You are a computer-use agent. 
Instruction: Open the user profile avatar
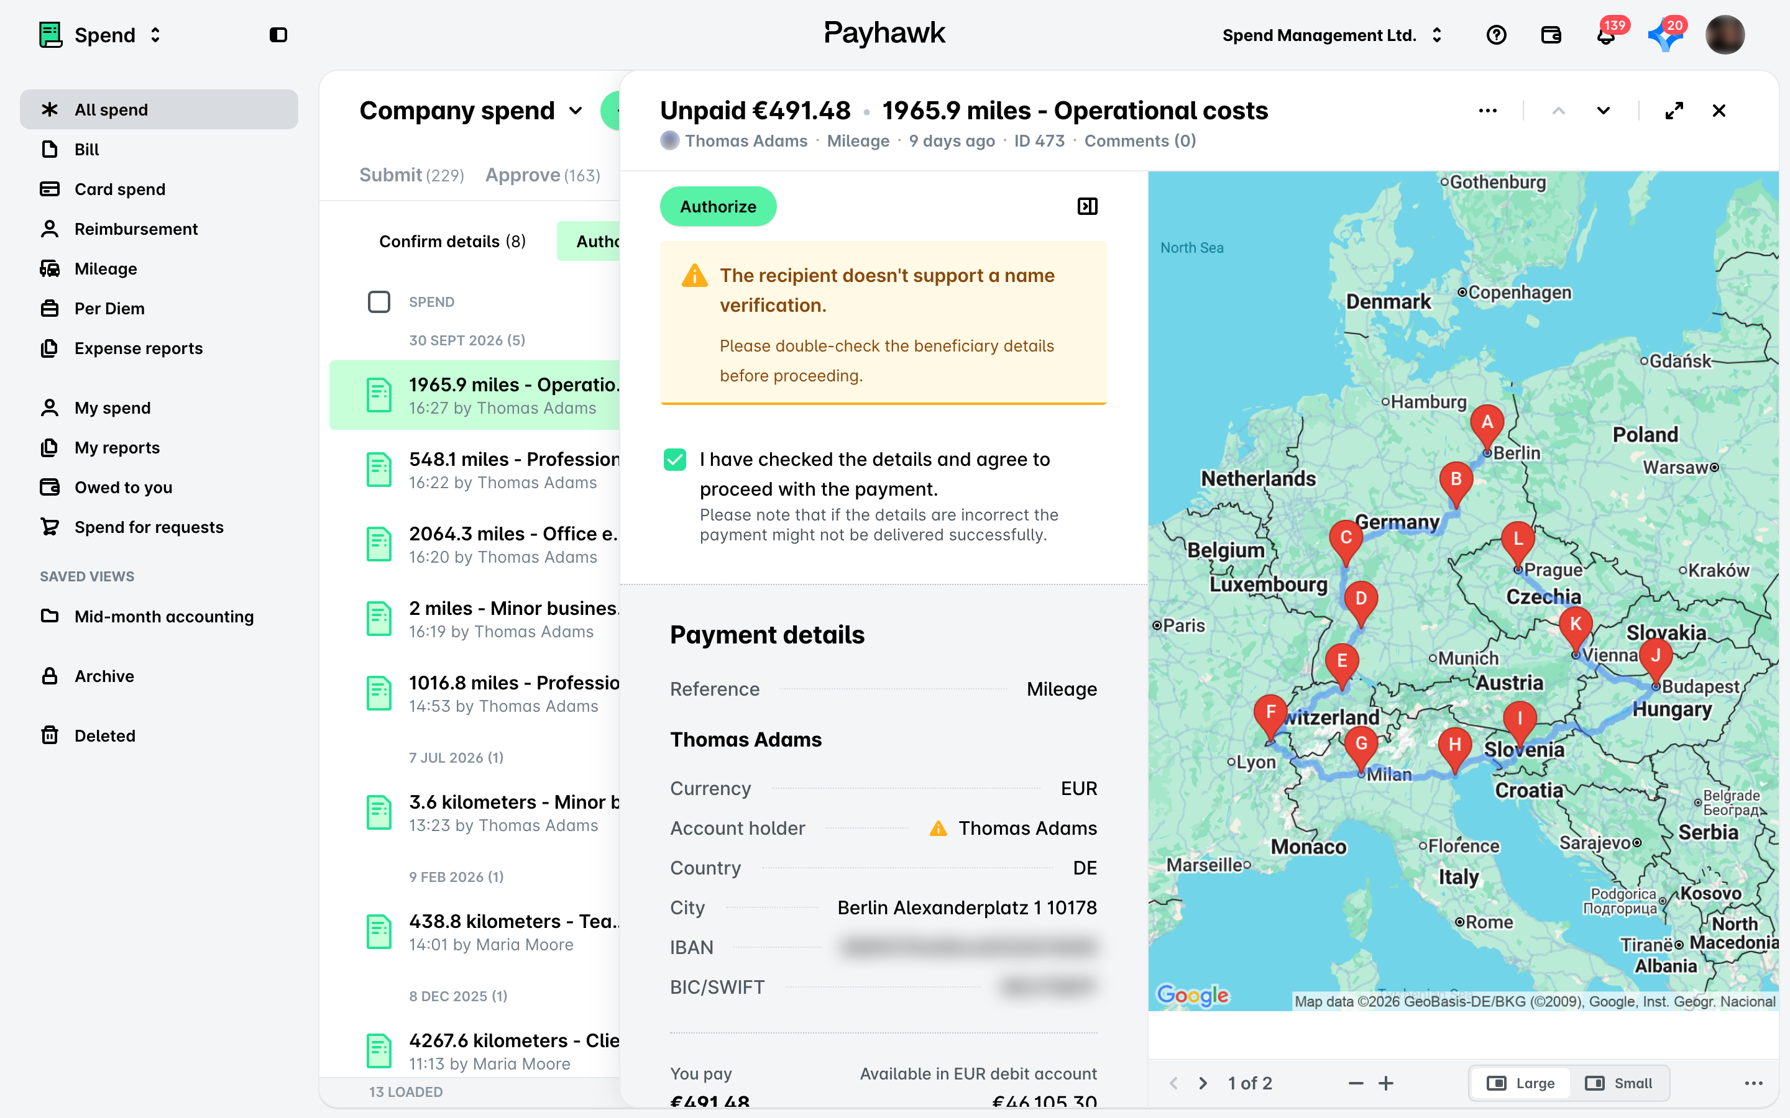(1725, 35)
